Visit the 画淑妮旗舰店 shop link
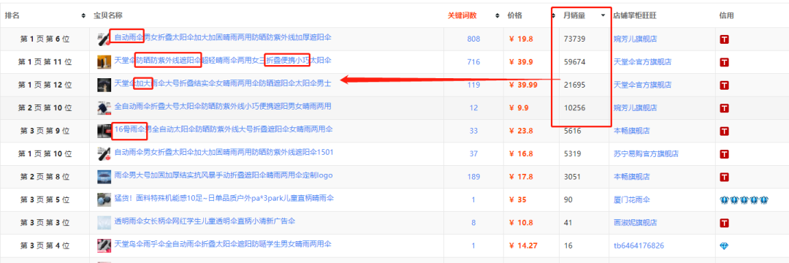The image size is (789, 263). click(x=635, y=222)
